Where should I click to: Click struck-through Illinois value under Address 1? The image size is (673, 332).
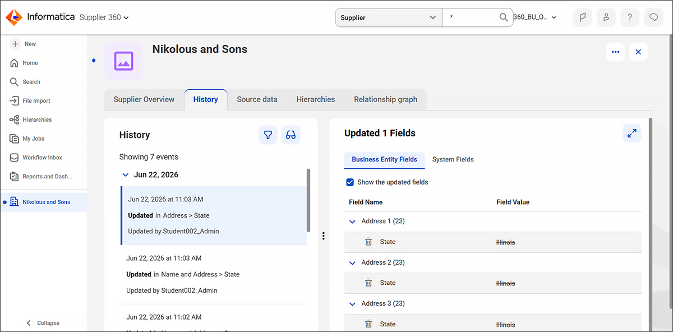click(505, 242)
